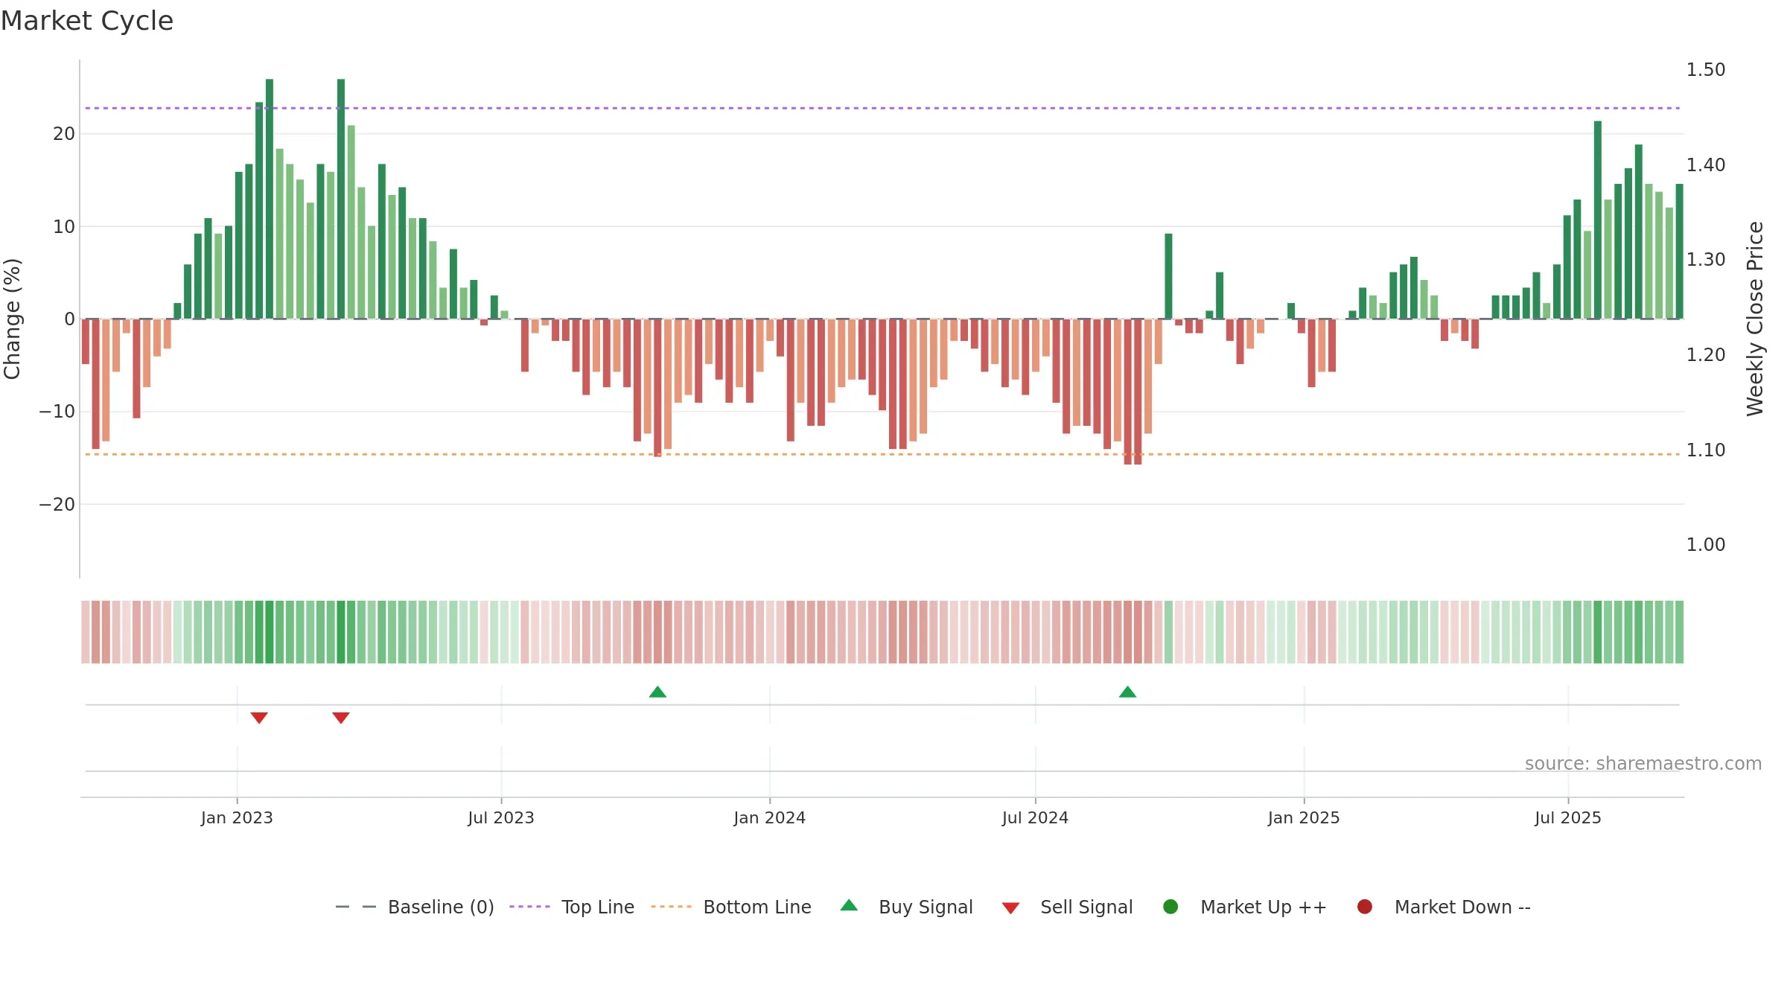This screenshot has height=1005, width=1787.
Task: Click the Weekly Close Price axis title
Action: (1755, 319)
